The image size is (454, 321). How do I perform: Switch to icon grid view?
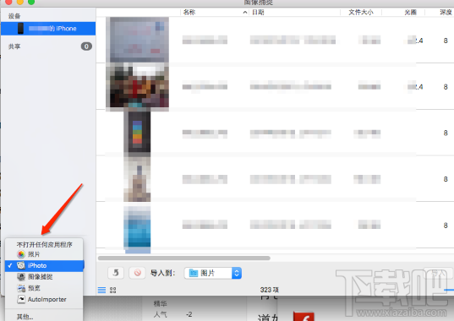pyautogui.click(x=113, y=290)
